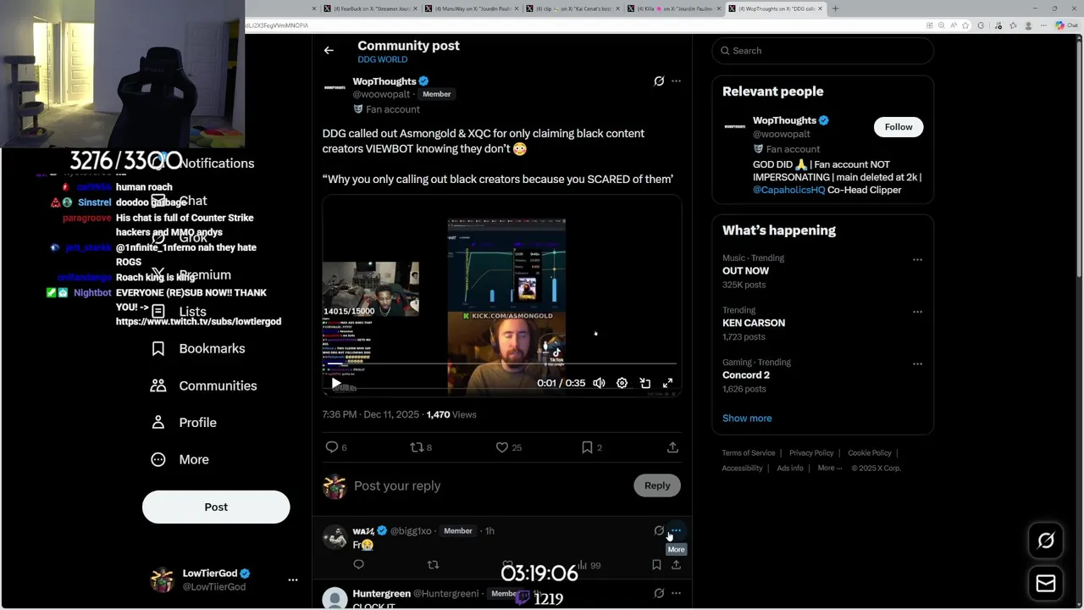
Task: Open Premium in the left sidebar
Action: [191, 274]
